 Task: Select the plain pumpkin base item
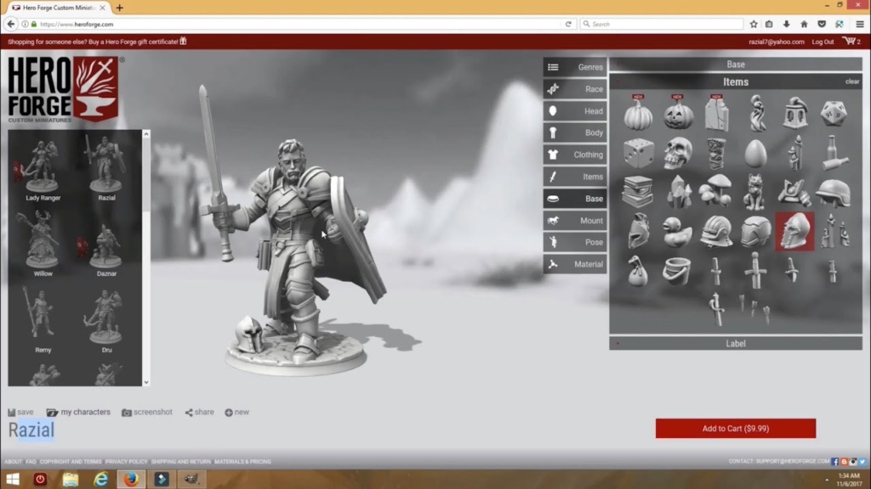(638, 115)
